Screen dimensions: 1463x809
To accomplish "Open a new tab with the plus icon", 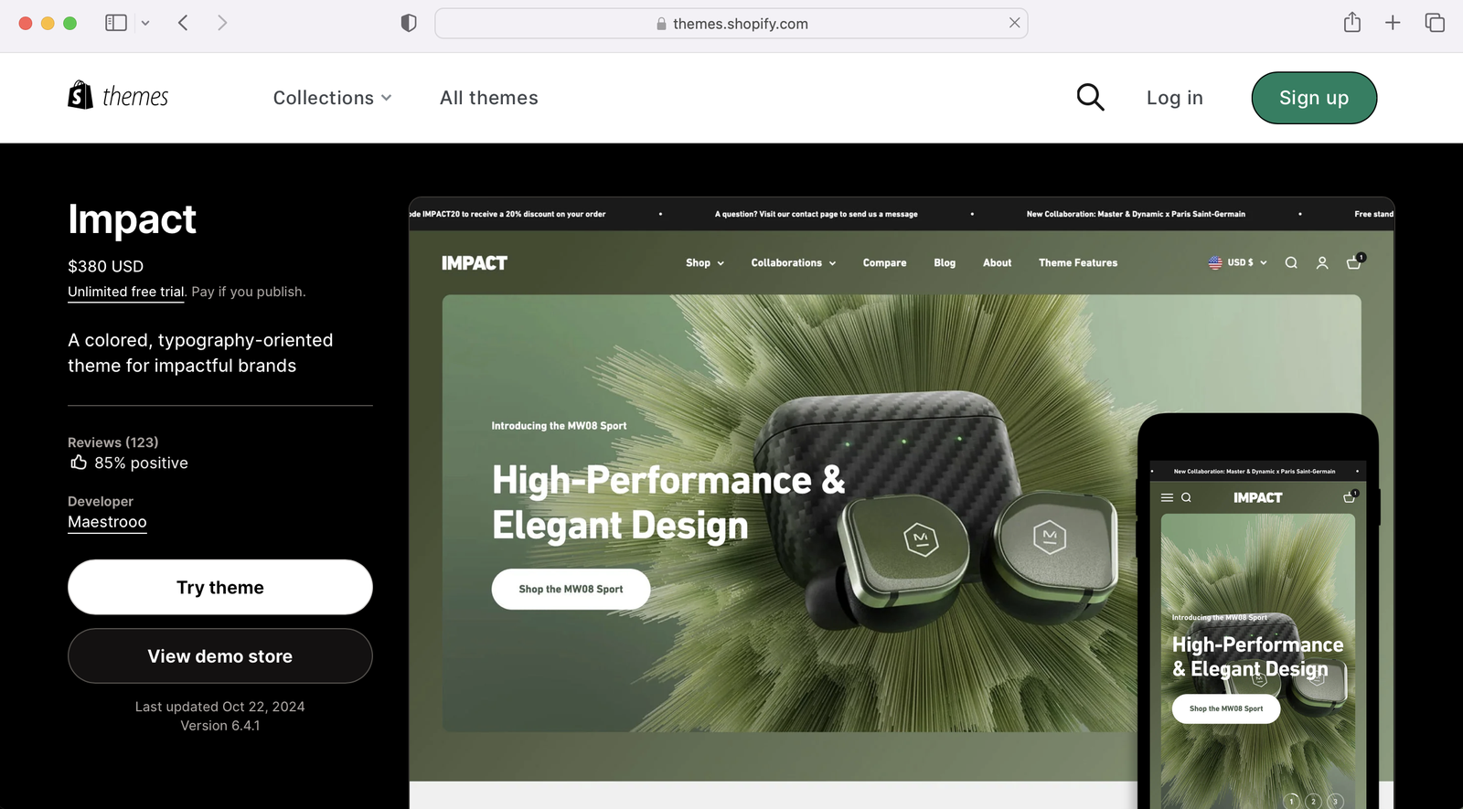I will coord(1393,23).
